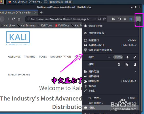
Task: Open 首选项 preferences entry
Action: coord(110,86)
